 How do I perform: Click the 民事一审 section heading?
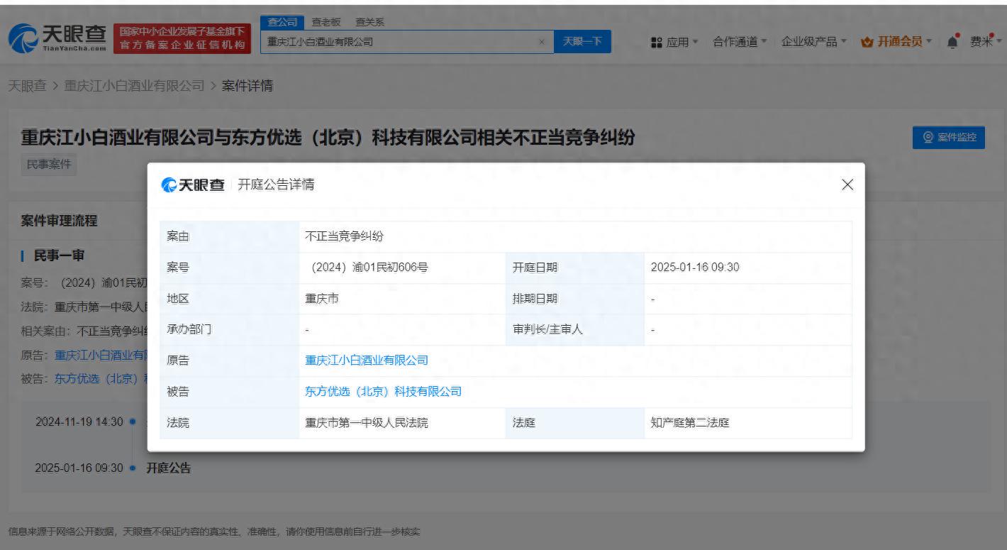[59, 256]
